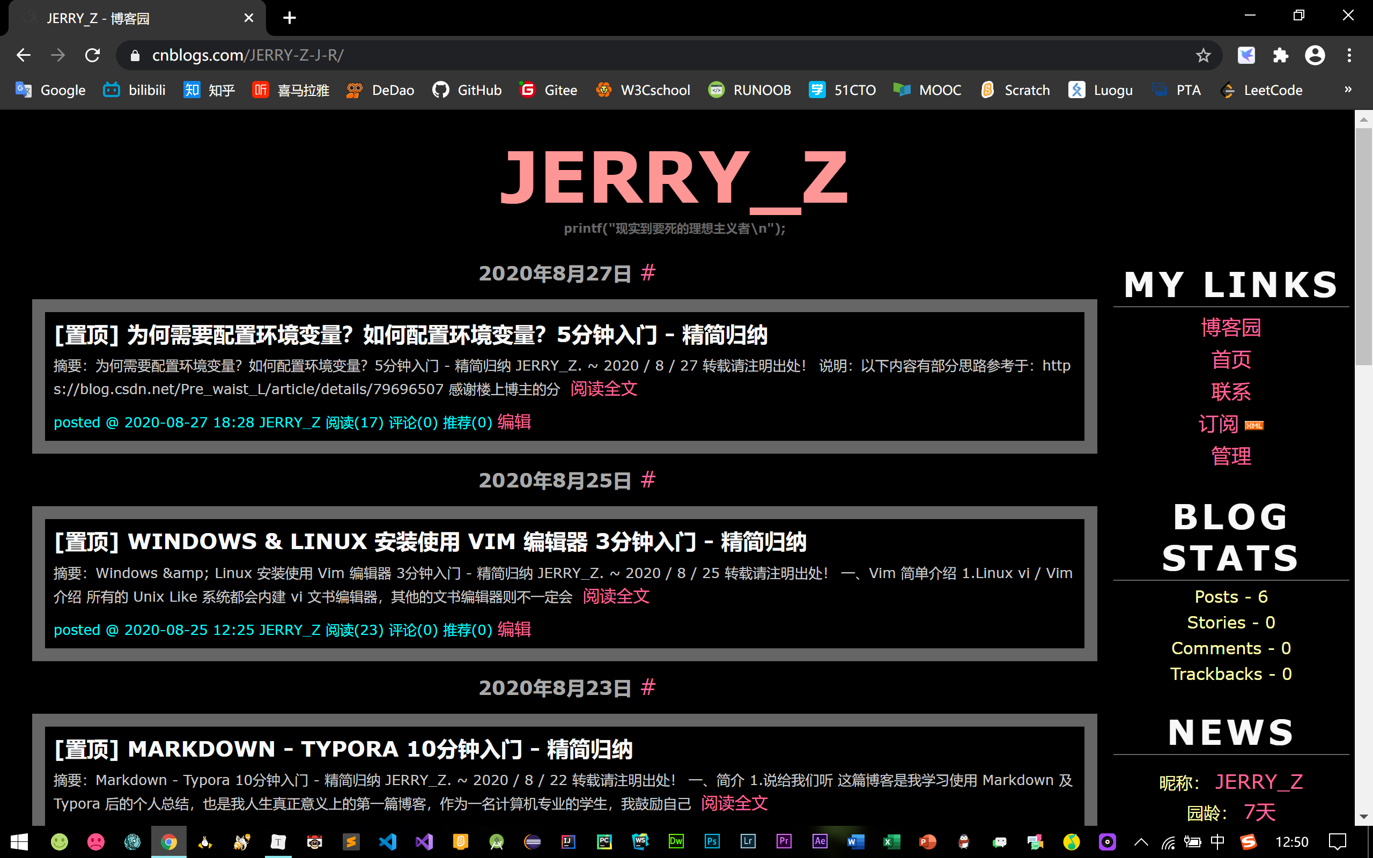The width and height of the screenshot is (1373, 858).
Task: Open 管理 in My Links
Action: click(1230, 456)
